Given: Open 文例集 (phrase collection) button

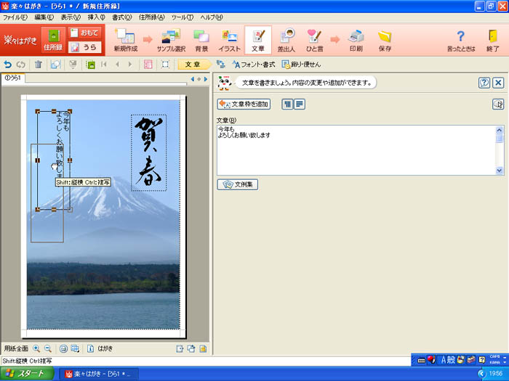Looking at the screenshot, I should 238,184.
